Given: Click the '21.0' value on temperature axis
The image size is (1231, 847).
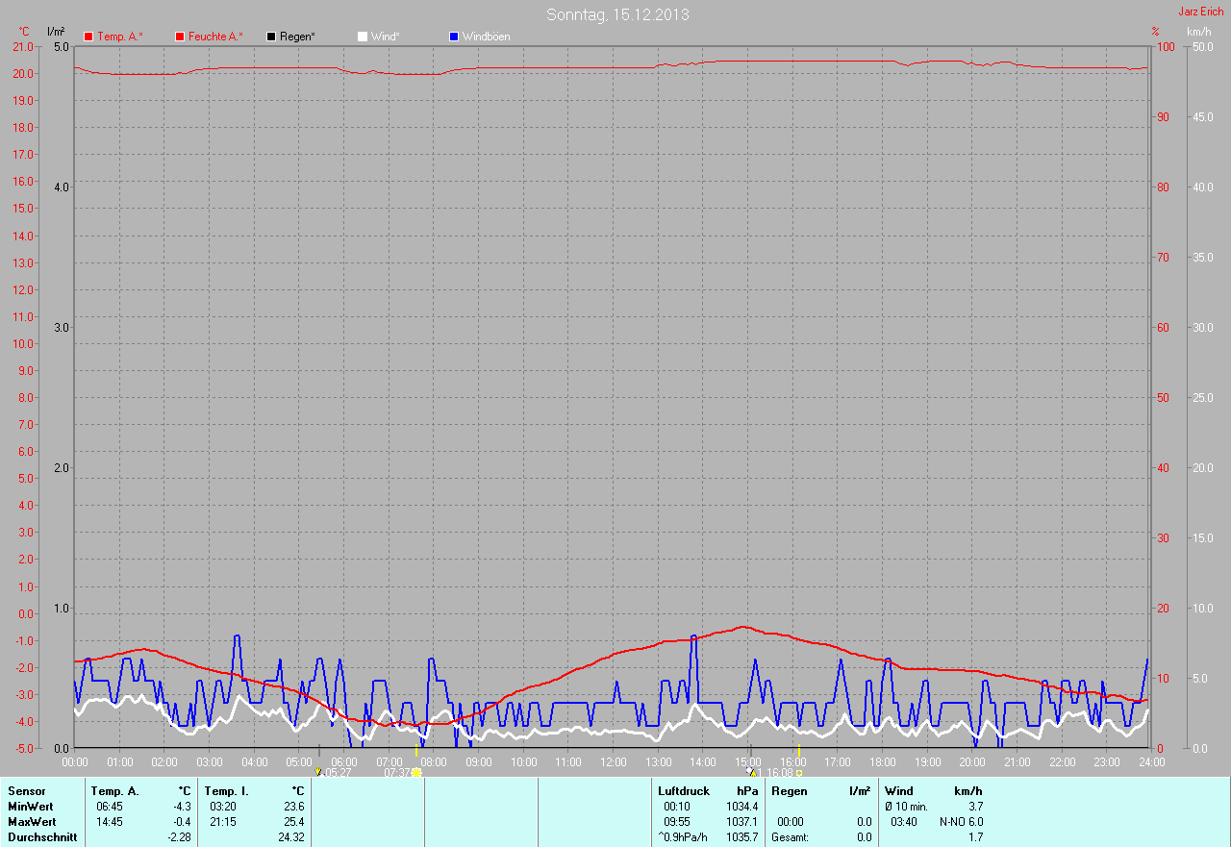Looking at the screenshot, I should coord(22,47).
